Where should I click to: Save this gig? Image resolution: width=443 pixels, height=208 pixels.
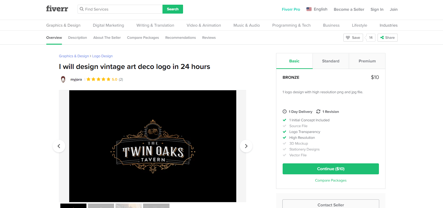[353, 38]
